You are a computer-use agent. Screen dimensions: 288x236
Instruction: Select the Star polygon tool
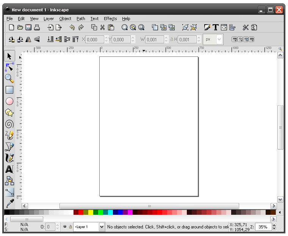(x=9, y=113)
